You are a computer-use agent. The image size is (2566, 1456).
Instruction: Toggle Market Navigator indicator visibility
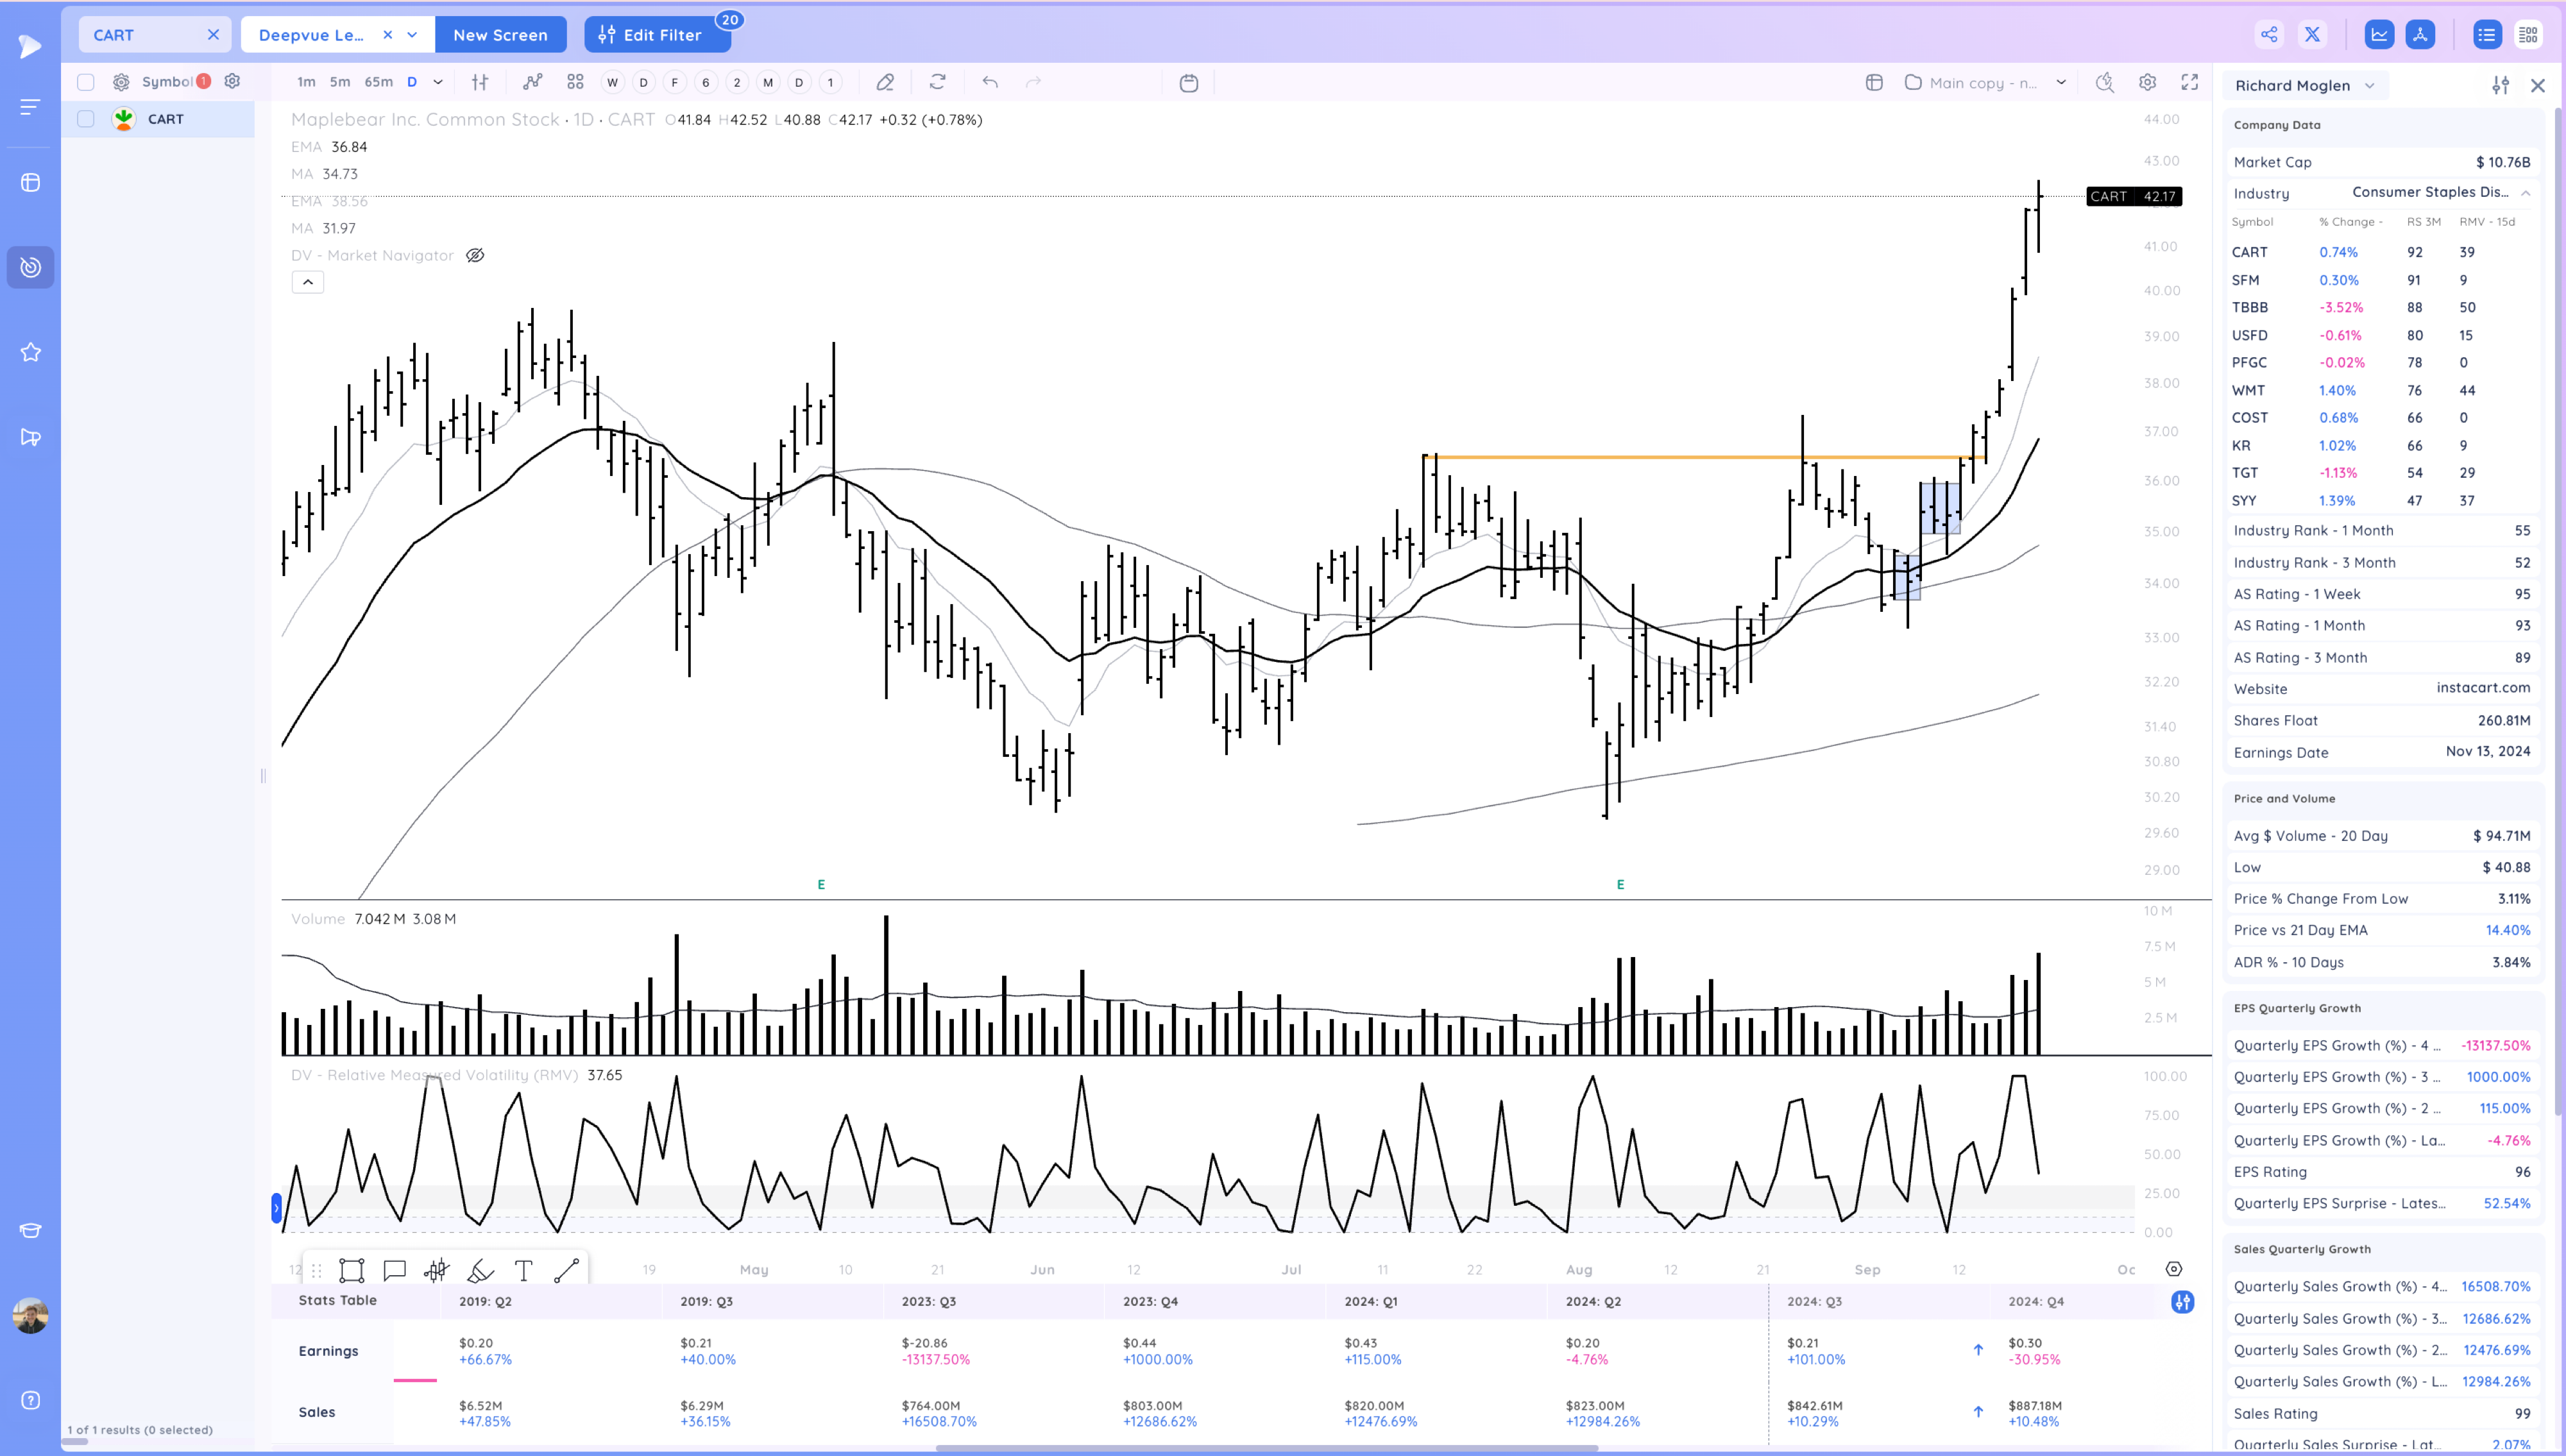click(475, 255)
